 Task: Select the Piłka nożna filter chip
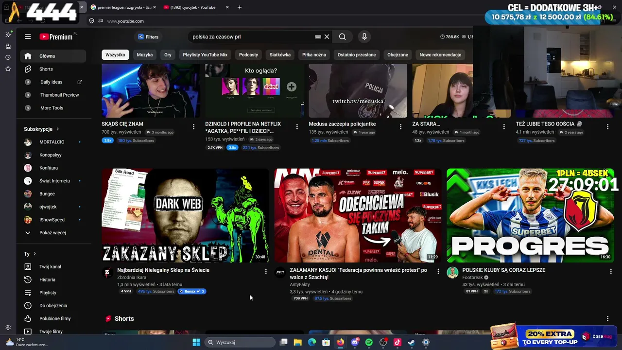[314, 55]
